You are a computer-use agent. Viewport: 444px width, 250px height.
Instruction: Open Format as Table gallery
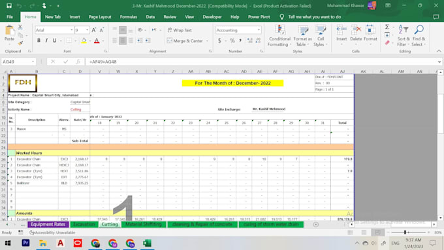303,36
